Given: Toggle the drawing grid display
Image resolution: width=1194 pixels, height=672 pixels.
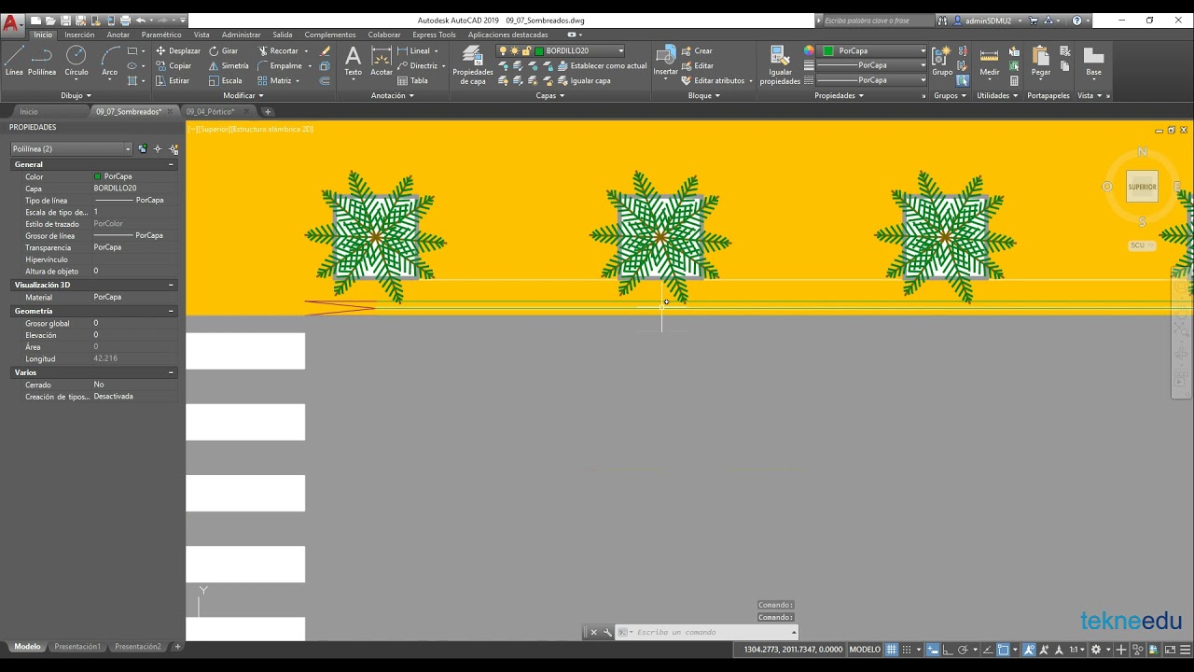Looking at the screenshot, I should coord(892,650).
